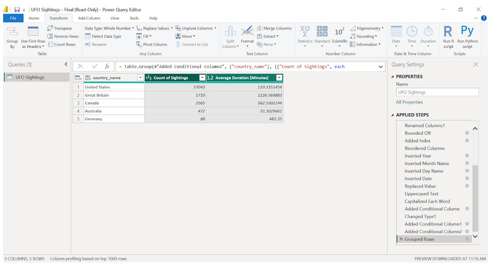This screenshot has height=263, width=491.
Task: Open gear settings for Replaced Value step
Action: click(467, 186)
